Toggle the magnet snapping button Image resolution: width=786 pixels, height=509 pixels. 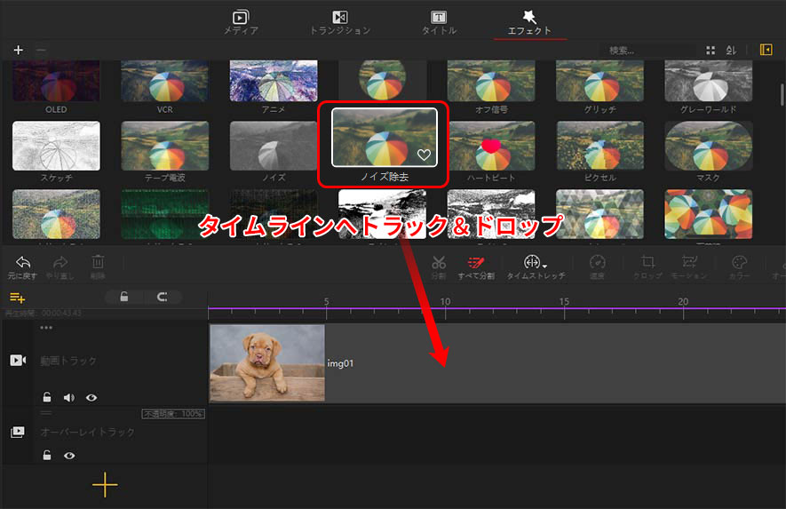pyautogui.click(x=162, y=297)
